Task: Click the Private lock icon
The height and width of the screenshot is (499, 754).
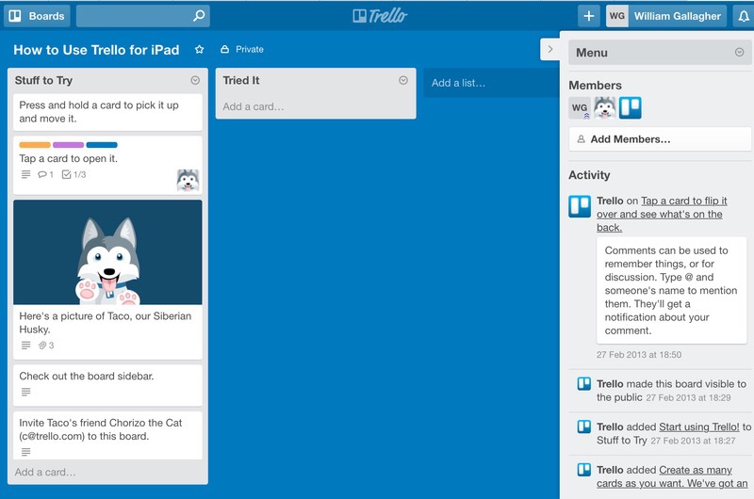Action: pos(224,49)
